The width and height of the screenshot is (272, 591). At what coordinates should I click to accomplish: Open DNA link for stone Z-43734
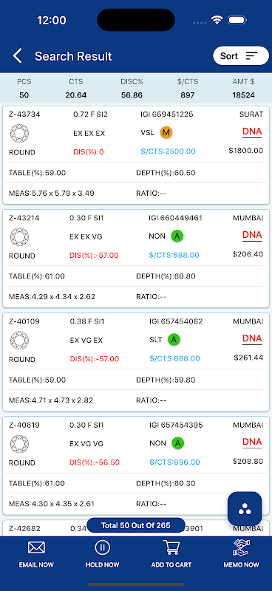pyautogui.click(x=252, y=132)
